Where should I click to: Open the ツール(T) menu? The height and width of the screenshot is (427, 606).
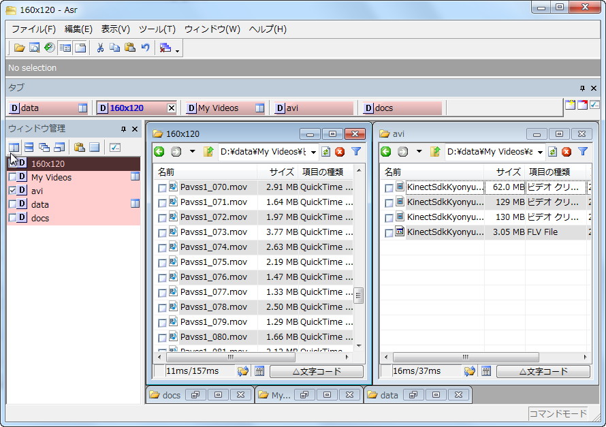point(157,29)
